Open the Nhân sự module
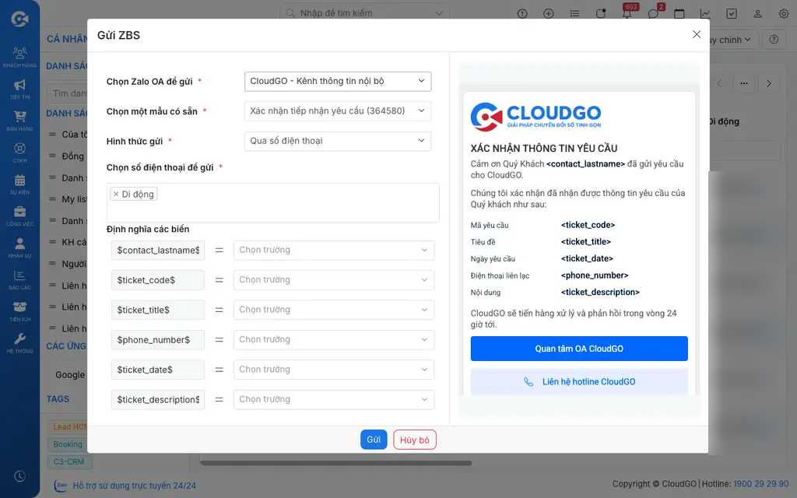 click(x=19, y=247)
